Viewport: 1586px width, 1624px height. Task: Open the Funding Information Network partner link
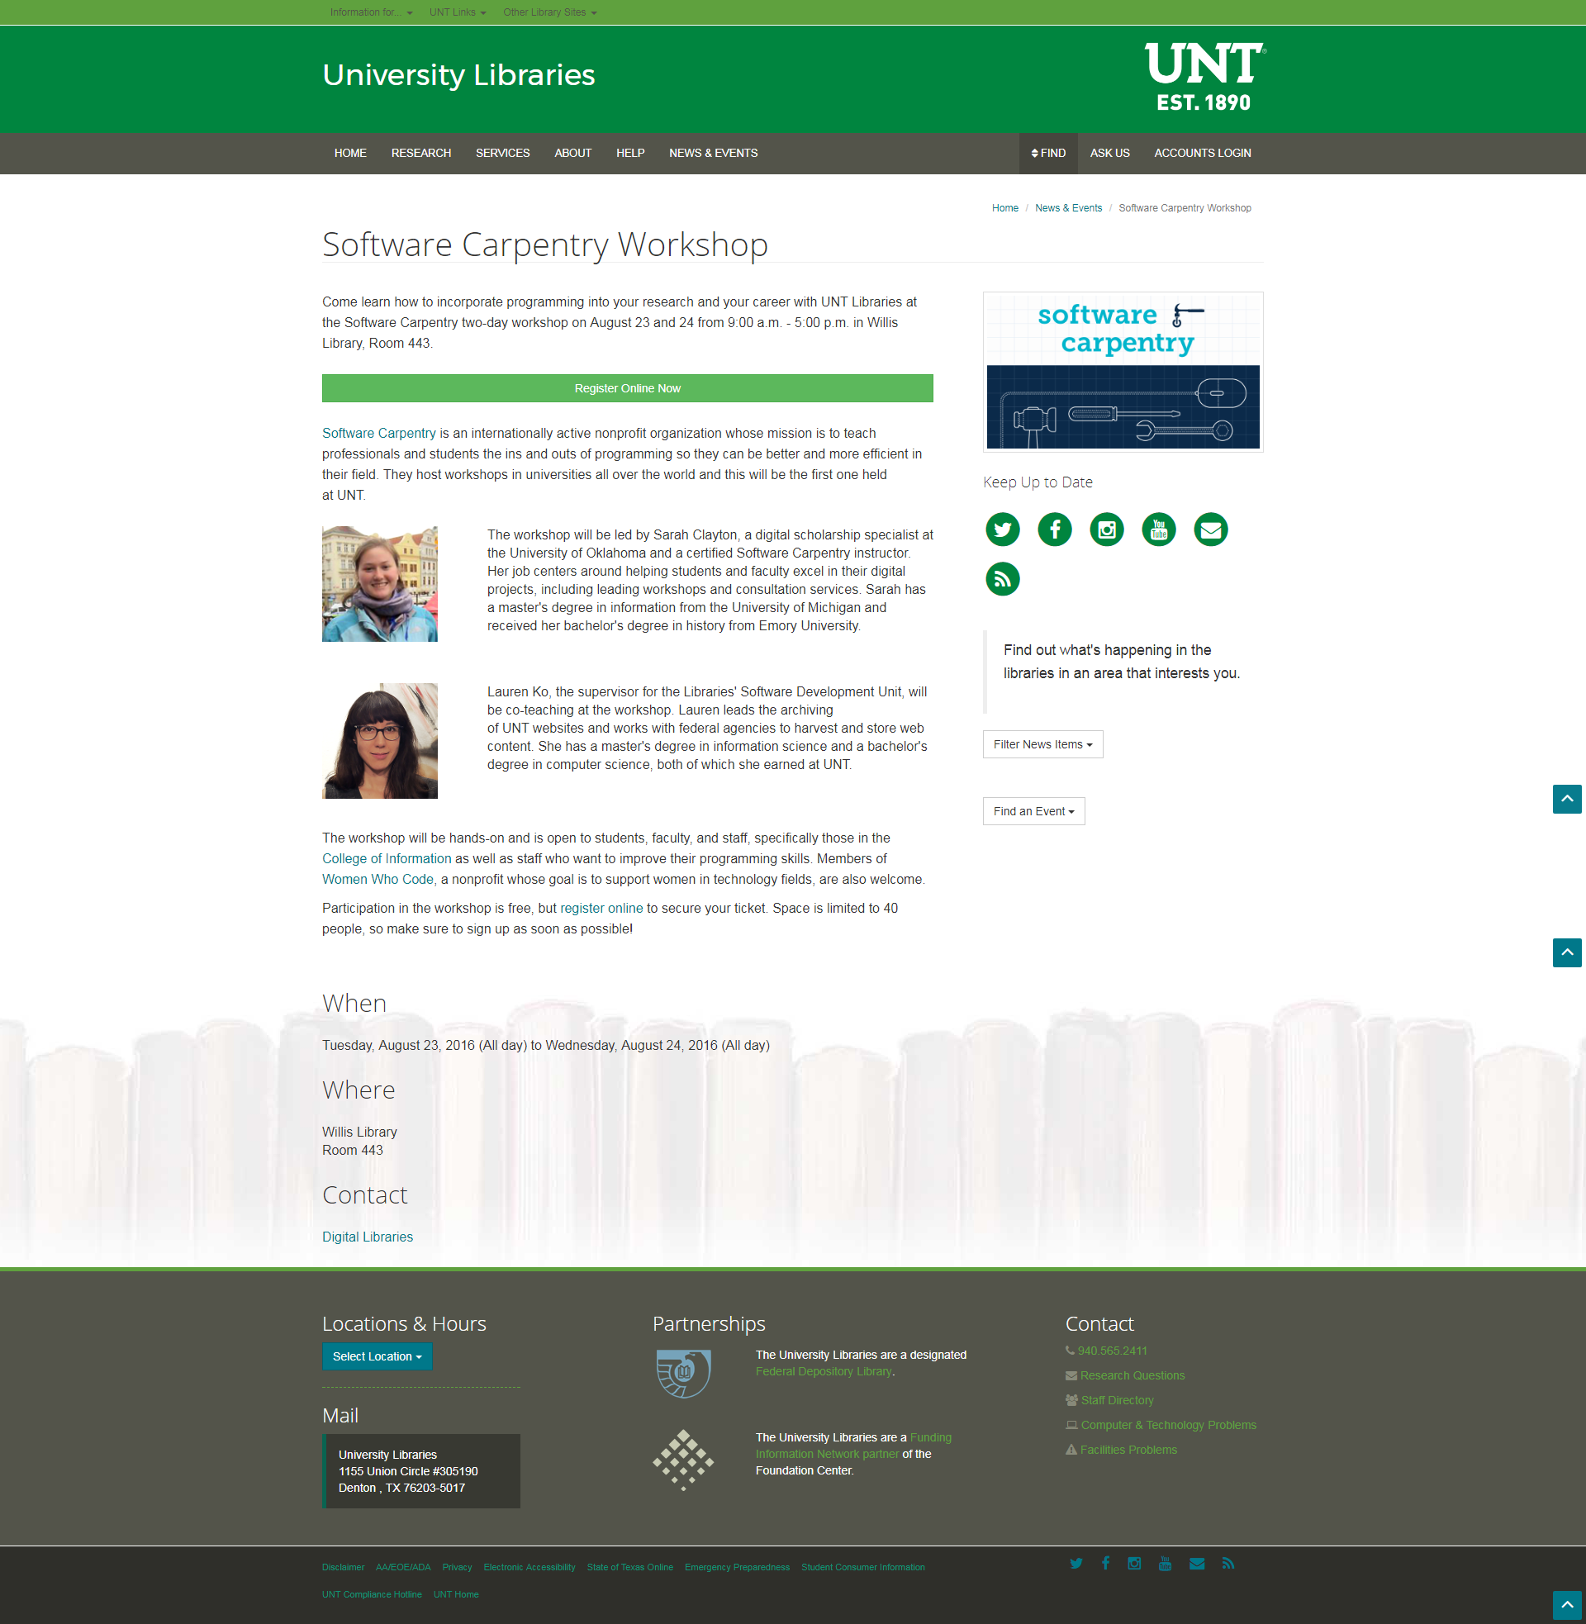pos(854,1446)
